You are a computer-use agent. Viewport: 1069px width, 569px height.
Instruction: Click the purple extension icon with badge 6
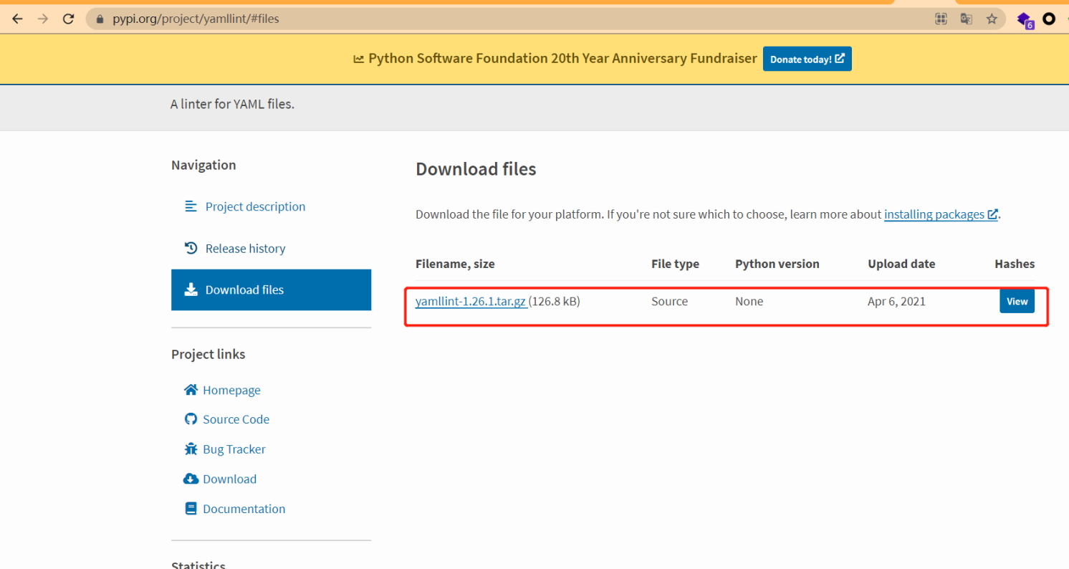click(x=1025, y=19)
